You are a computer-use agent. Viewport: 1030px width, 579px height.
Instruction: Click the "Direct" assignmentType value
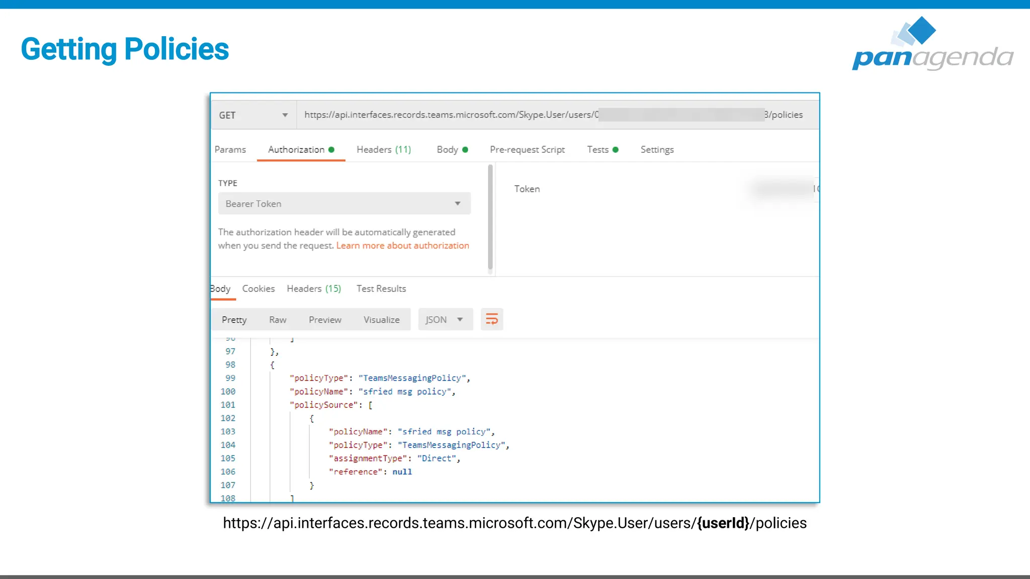point(437,458)
